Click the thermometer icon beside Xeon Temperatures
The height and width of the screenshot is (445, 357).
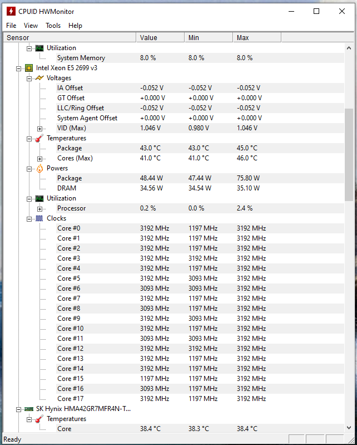(39, 138)
